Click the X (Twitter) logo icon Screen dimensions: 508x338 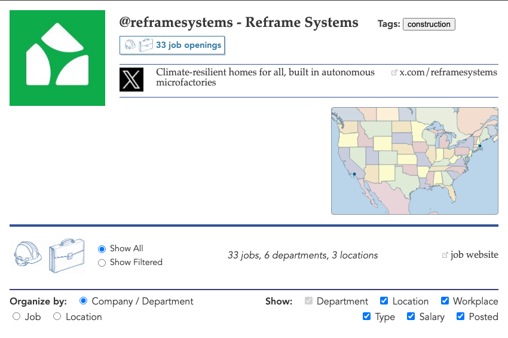[131, 80]
